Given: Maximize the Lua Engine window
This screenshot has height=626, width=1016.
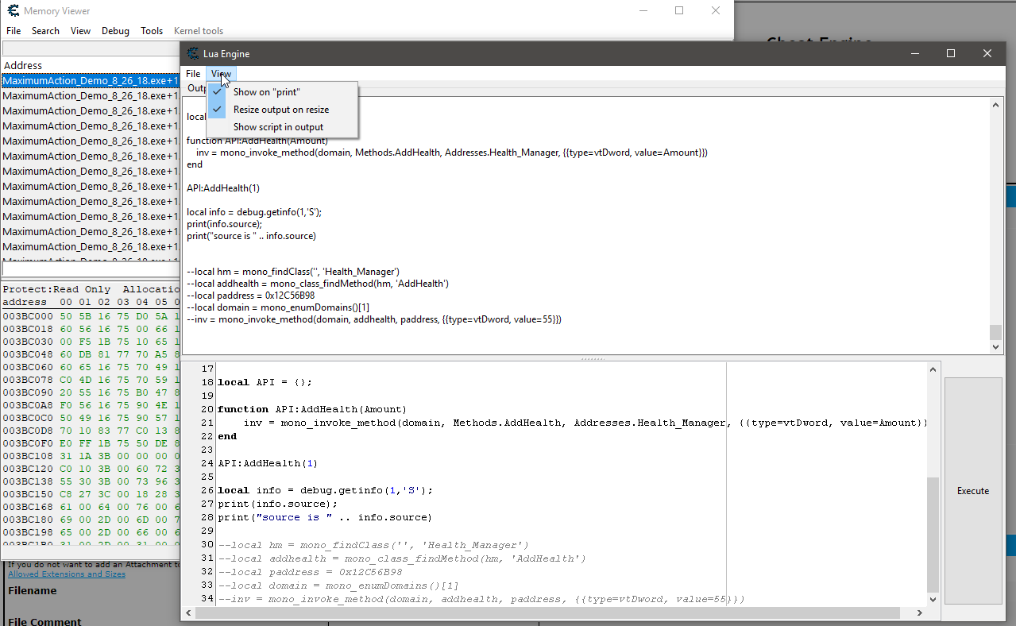Looking at the screenshot, I should [x=951, y=54].
